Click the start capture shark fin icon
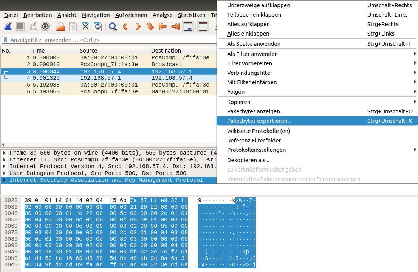This screenshot has height=272, width=418. pyautogui.click(x=8, y=26)
